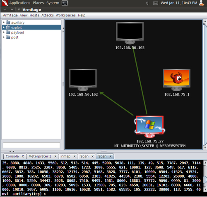
Task: Expand the auxiliary module tree
Action: pos(4,22)
